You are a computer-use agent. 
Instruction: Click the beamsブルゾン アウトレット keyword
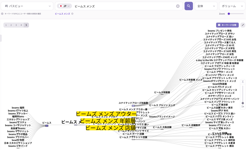220,69
